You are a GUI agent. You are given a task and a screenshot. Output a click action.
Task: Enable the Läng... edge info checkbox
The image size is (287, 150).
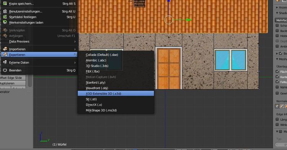point(277,119)
